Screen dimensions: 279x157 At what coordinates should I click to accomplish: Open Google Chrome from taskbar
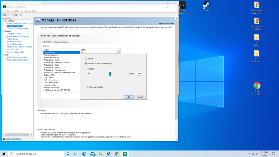tap(117, 154)
